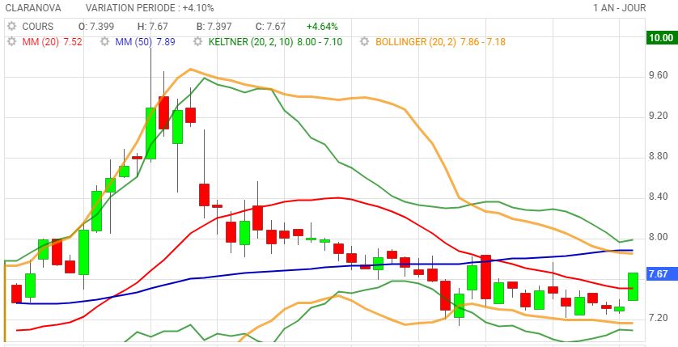This screenshot has width=678, height=347.
Task: Click the CLARANOVA title text
Action: [x=33, y=8]
